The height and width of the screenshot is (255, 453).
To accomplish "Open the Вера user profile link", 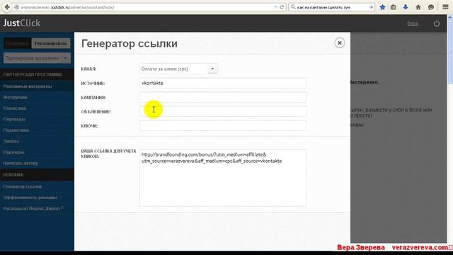I will (x=413, y=23).
